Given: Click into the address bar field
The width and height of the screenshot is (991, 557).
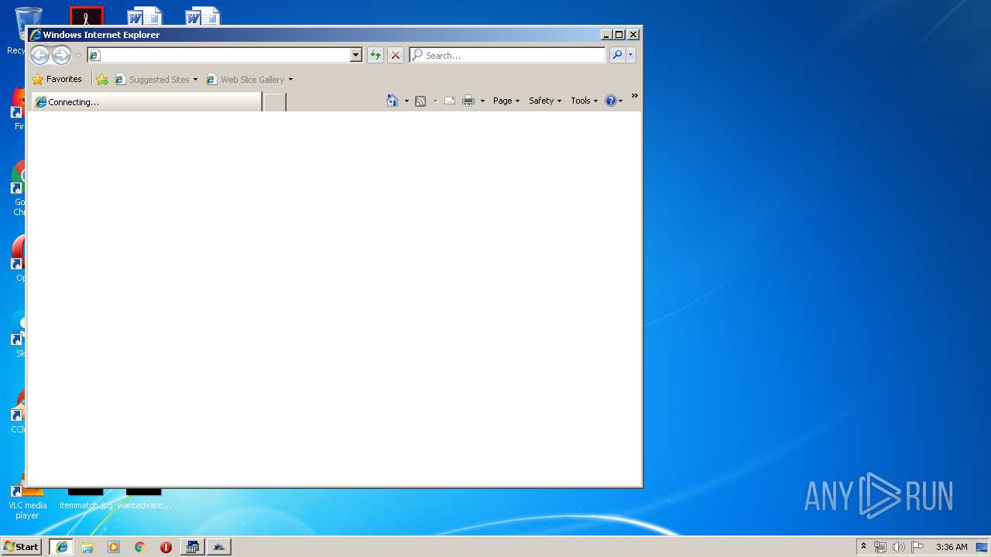Looking at the screenshot, I should [218, 55].
